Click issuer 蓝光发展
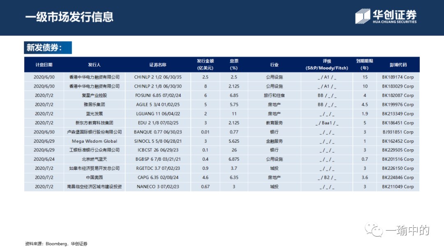Viewport: 444px width, 250px height. [x=94, y=114]
